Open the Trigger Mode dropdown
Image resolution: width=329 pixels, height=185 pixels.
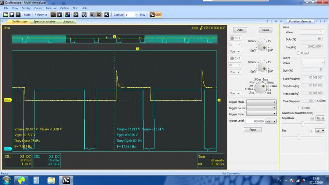(261, 102)
